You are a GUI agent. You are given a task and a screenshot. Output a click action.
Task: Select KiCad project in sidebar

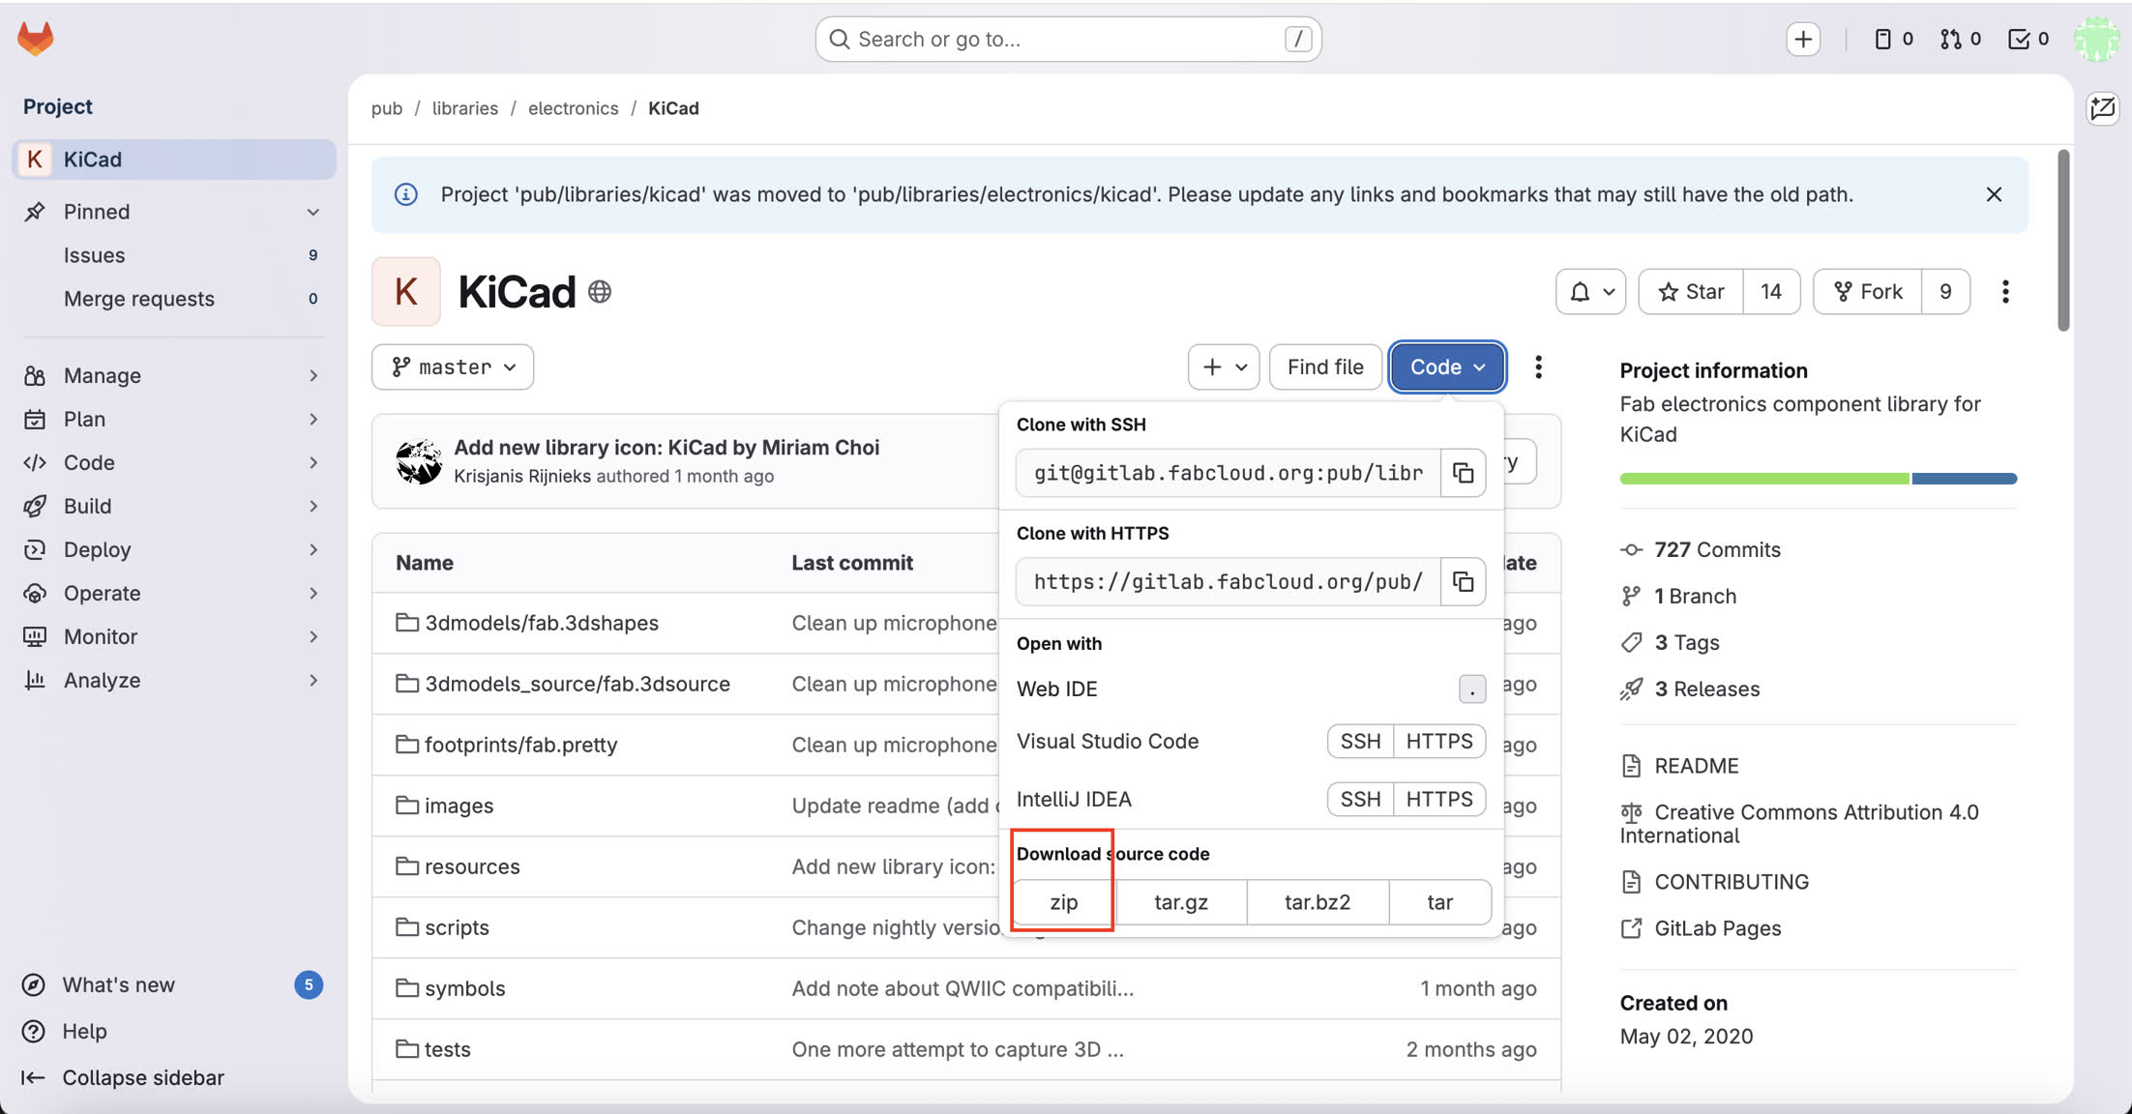[x=174, y=159]
